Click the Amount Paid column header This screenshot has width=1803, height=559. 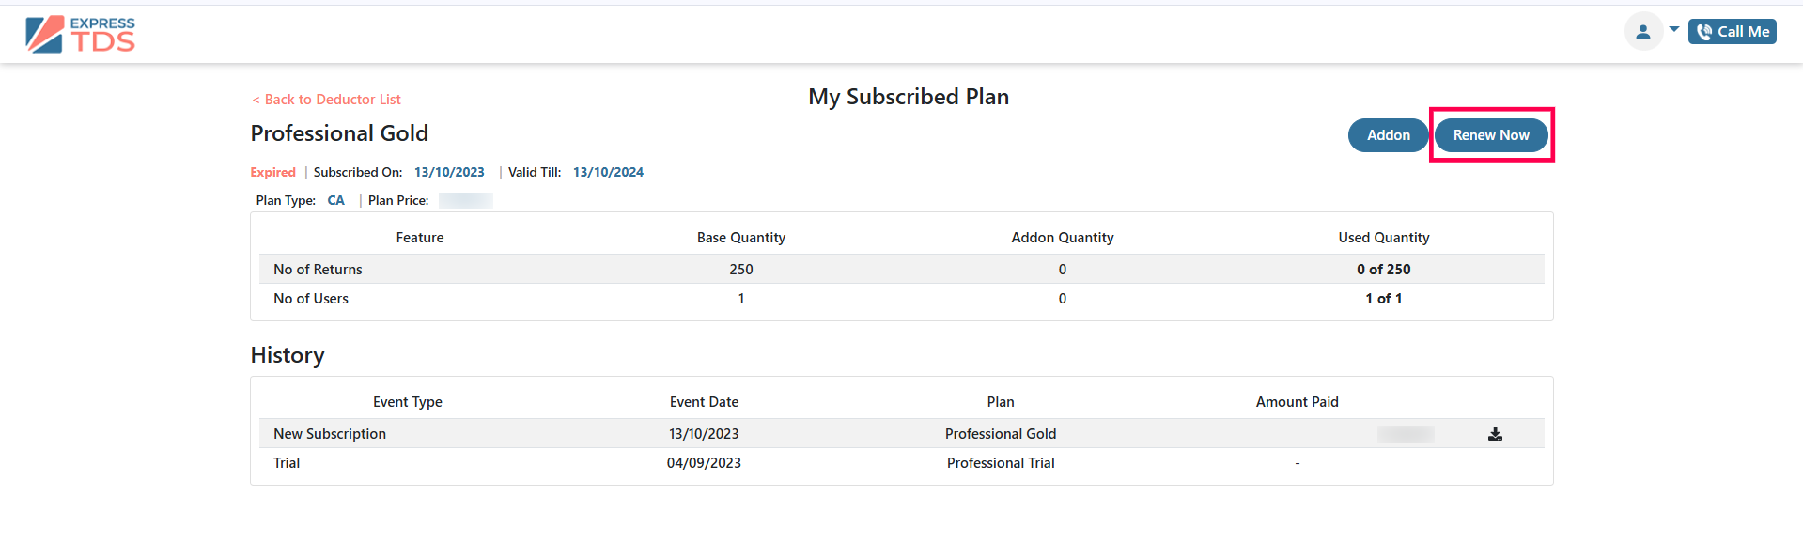[x=1297, y=402]
